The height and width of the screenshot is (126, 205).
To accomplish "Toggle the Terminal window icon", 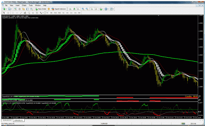I will pyautogui.click(x=28, y=9).
